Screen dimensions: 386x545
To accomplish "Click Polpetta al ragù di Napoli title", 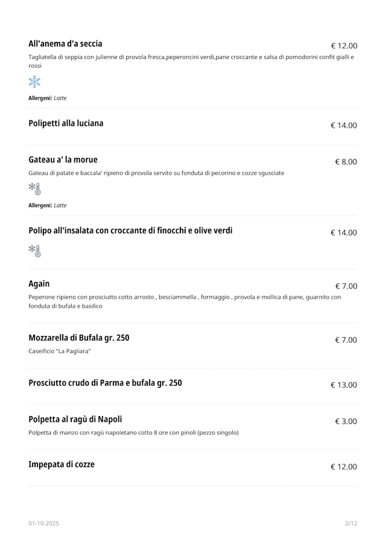I will point(75,419).
